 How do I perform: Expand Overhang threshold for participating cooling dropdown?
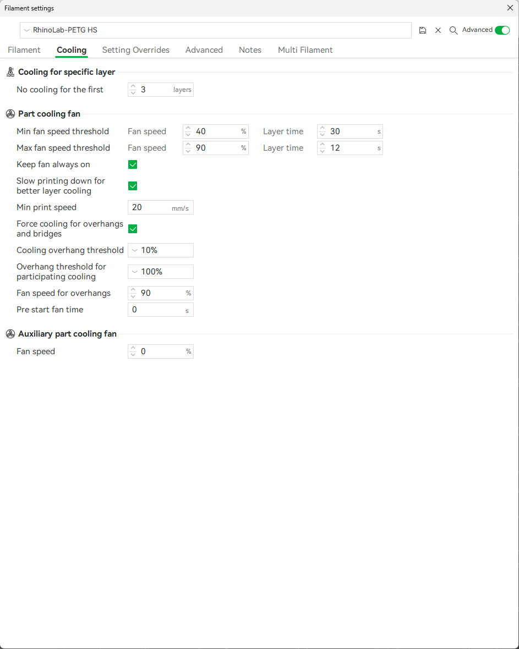click(134, 272)
